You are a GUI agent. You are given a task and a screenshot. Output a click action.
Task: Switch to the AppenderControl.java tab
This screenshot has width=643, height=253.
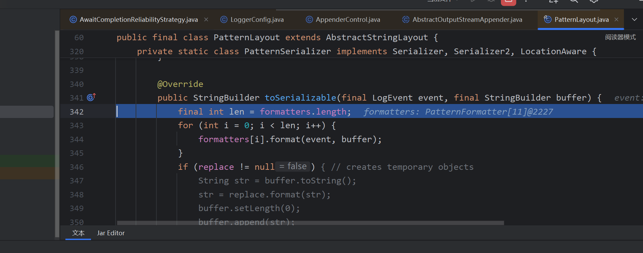pyautogui.click(x=348, y=20)
